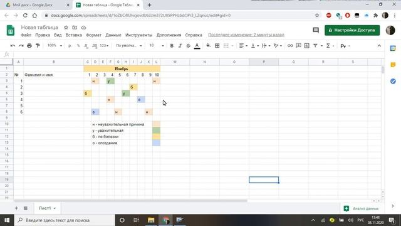This screenshot has height=226, width=401.
Task: Open File Explorer from taskbar
Action: 151,220
